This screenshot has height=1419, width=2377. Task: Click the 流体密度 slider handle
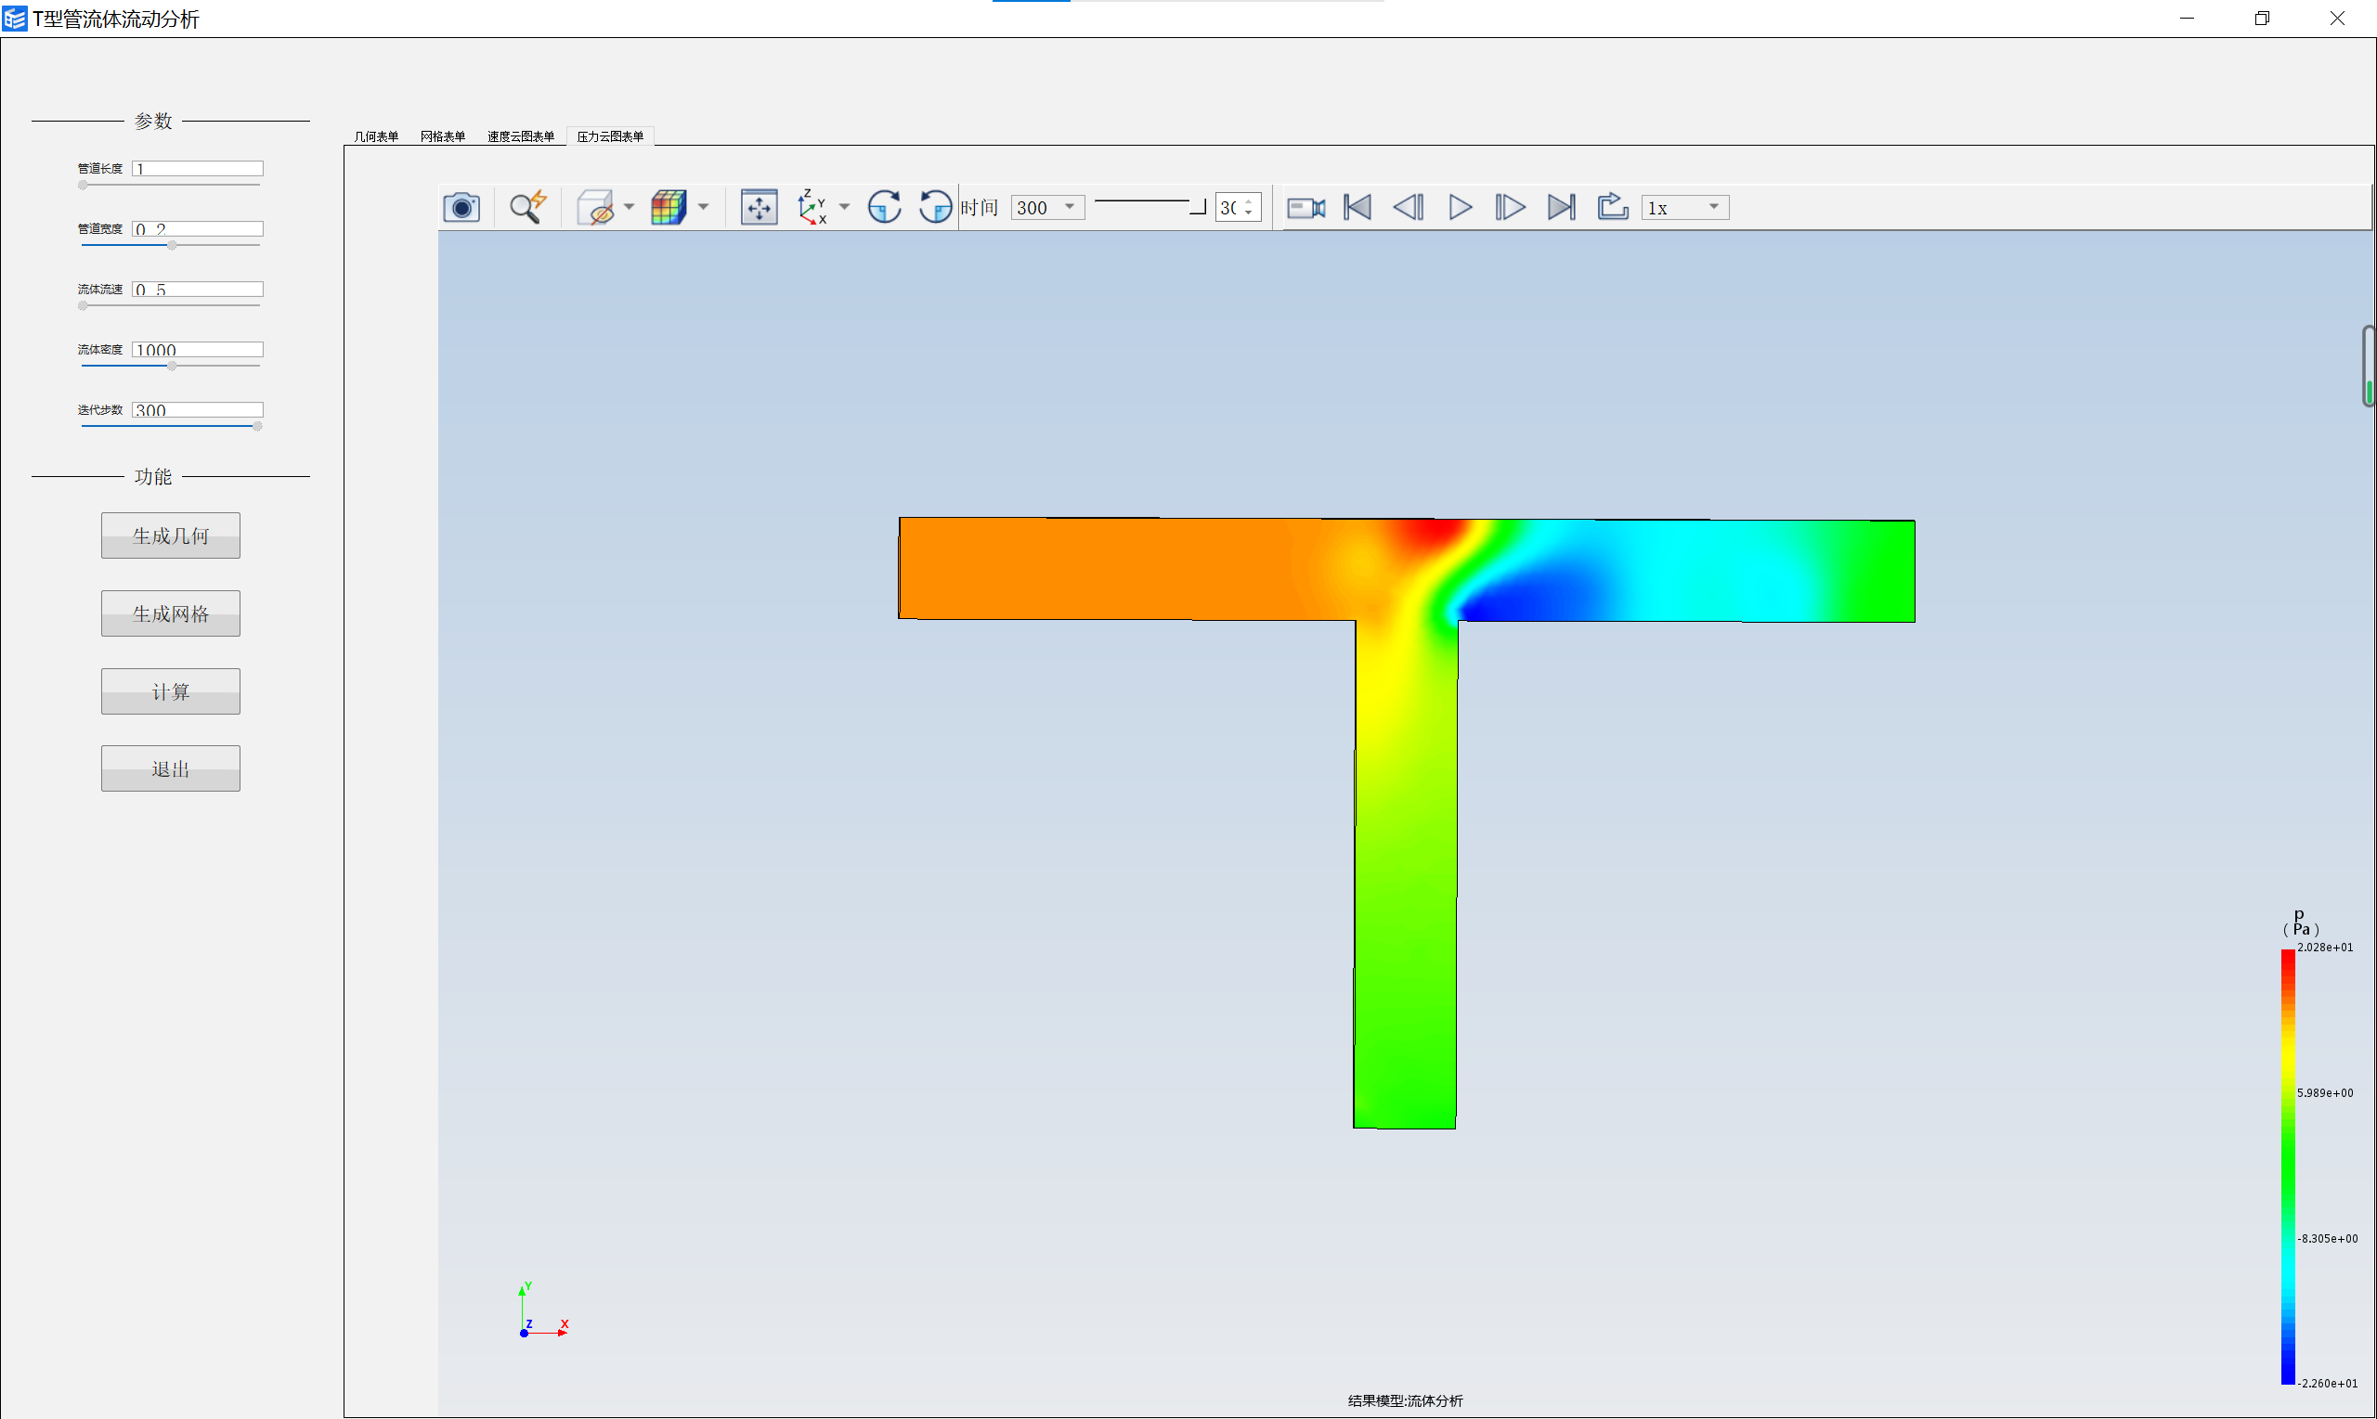pyautogui.click(x=172, y=366)
